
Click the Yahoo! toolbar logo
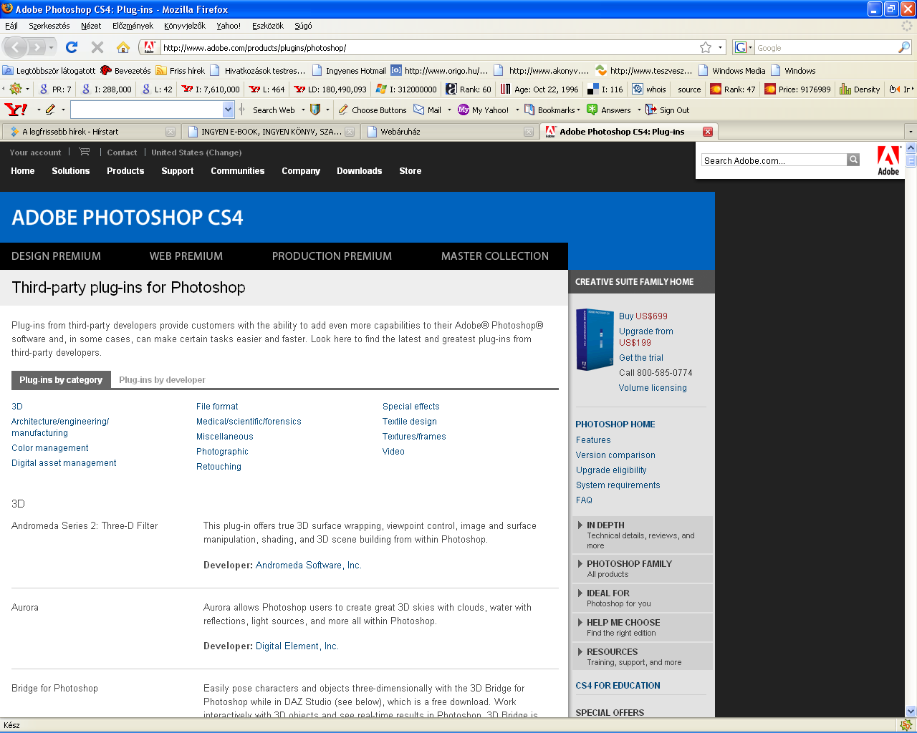pos(16,110)
